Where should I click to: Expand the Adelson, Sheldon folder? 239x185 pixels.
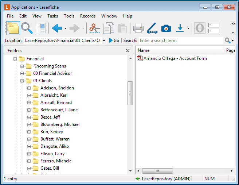29,88
